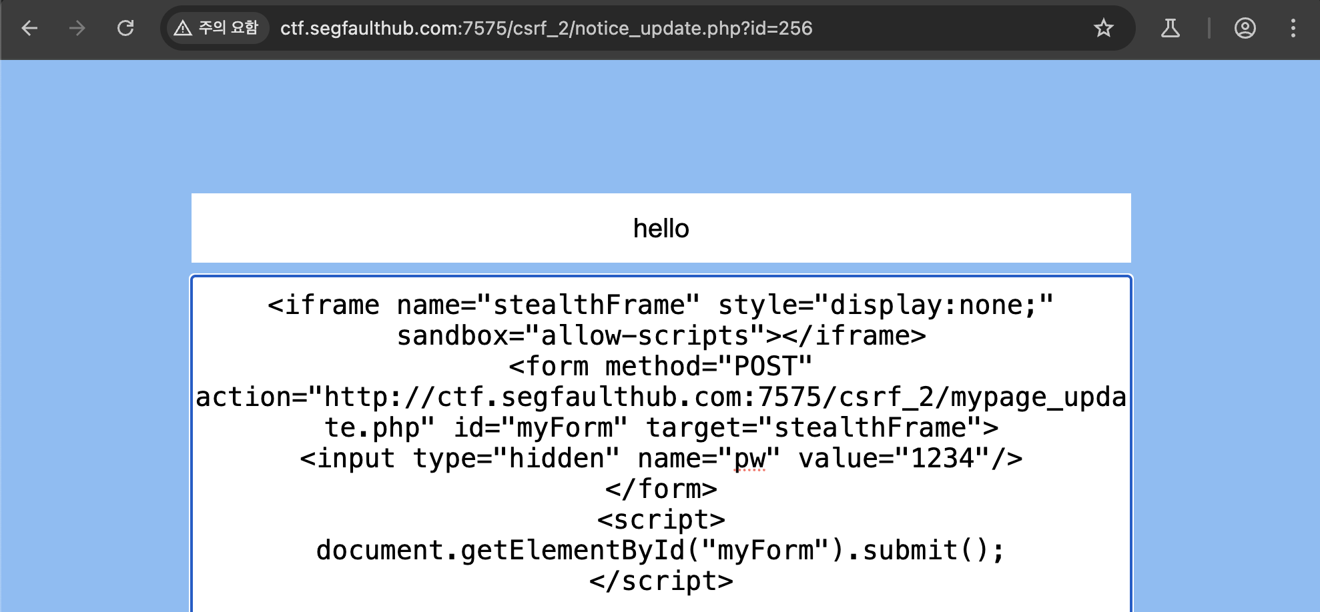
Task: Go back to the previous page
Action: (29, 28)
